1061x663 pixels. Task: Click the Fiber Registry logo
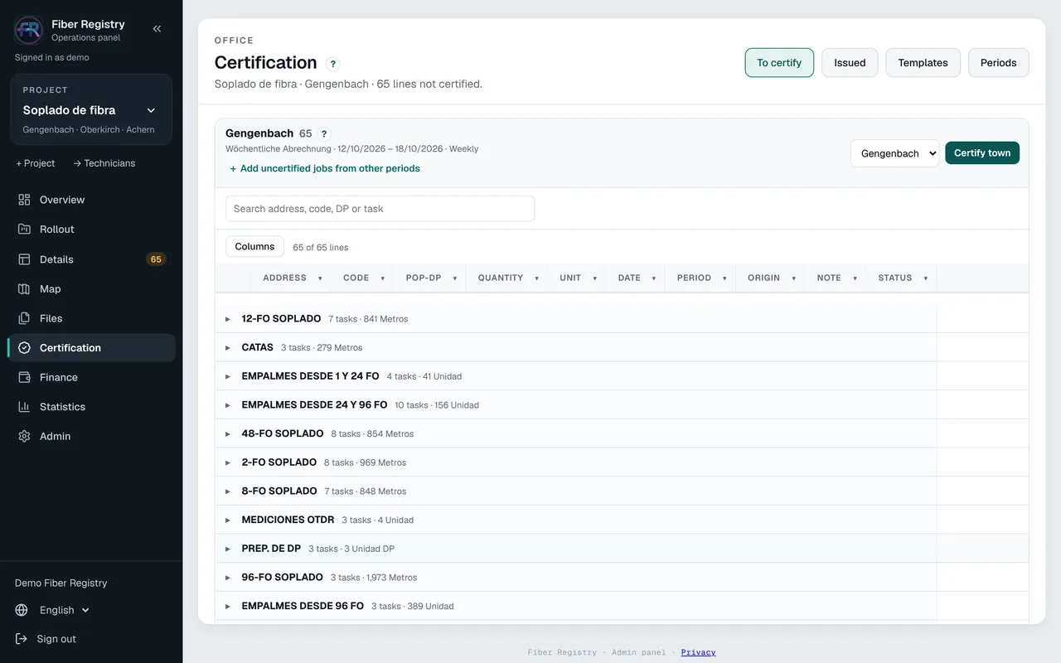click(29, 30)
